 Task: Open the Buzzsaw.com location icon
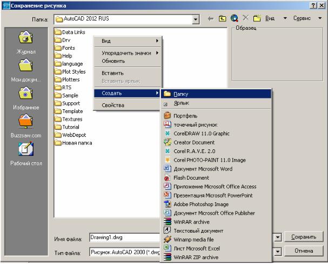point(26,126)
